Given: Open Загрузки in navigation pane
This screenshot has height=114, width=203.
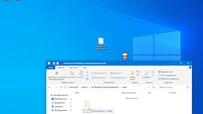Looking at the screenshot, I should point(57,106).
